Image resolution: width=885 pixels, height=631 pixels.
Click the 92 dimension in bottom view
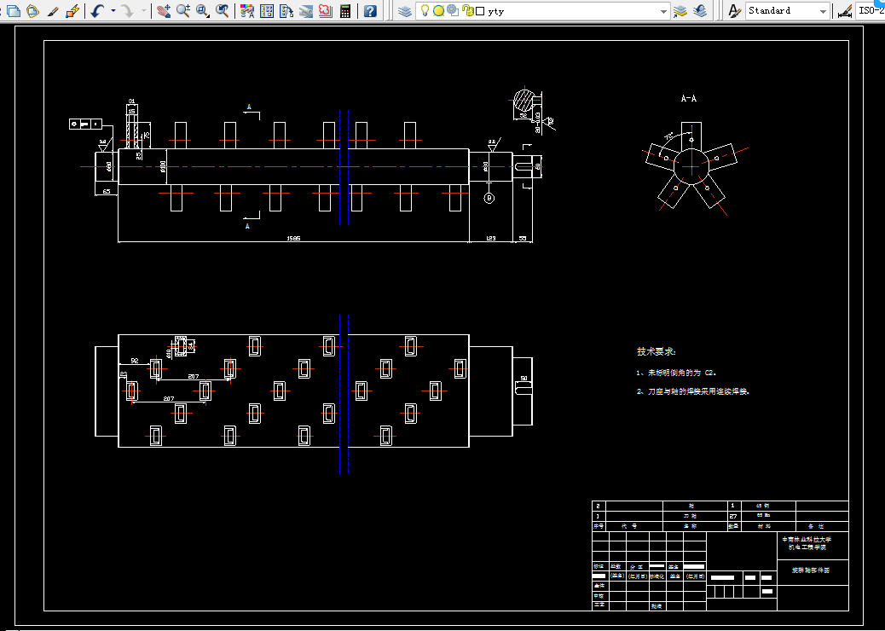[x=135, y=360]
